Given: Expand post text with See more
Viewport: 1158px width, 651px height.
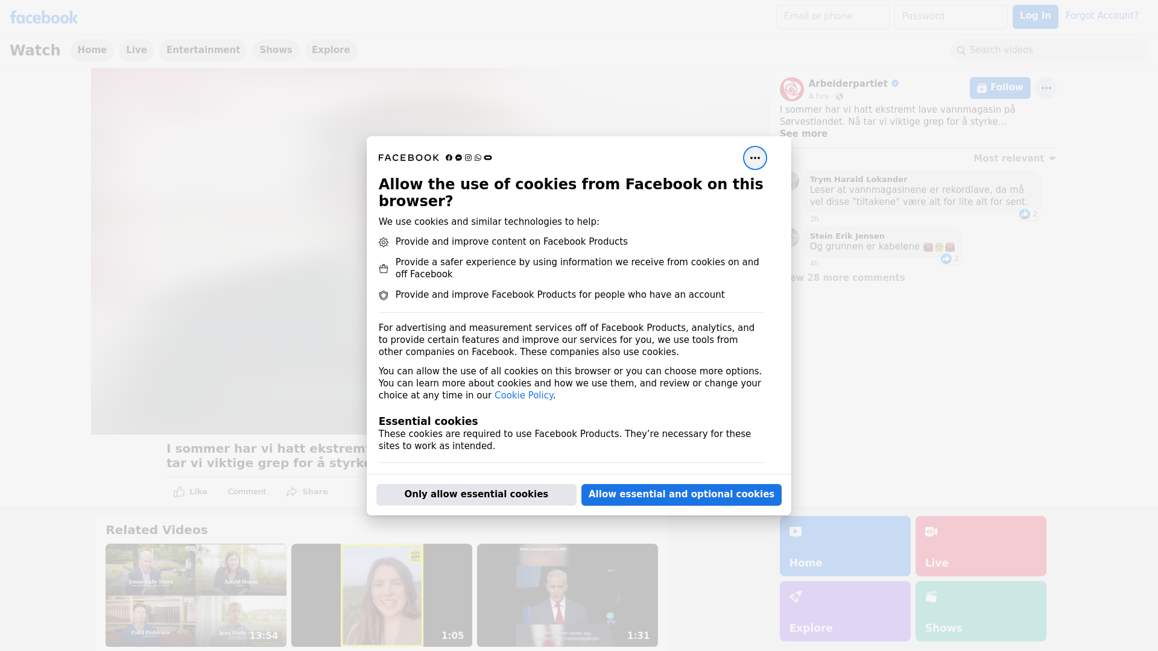Looking at the screenshot, I should [x=803, y=134].
